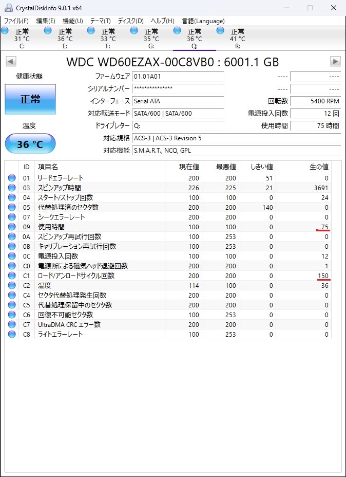The width and height of the screenshot is (346, 477).
Task: Click the 電源投入回数 12 回 field
Action: pyautogui.click(x=315, y=114)
